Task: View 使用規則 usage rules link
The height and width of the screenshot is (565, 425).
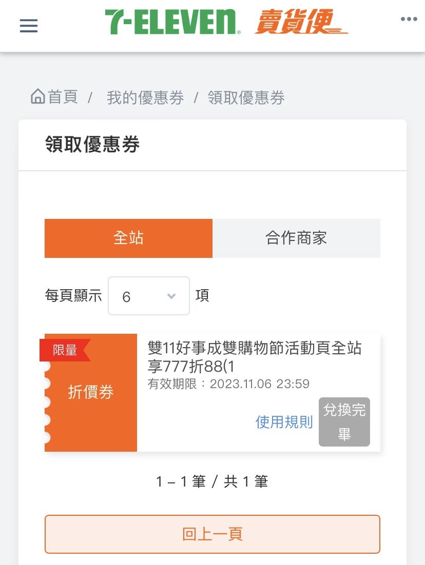Action: click(284, 422)
